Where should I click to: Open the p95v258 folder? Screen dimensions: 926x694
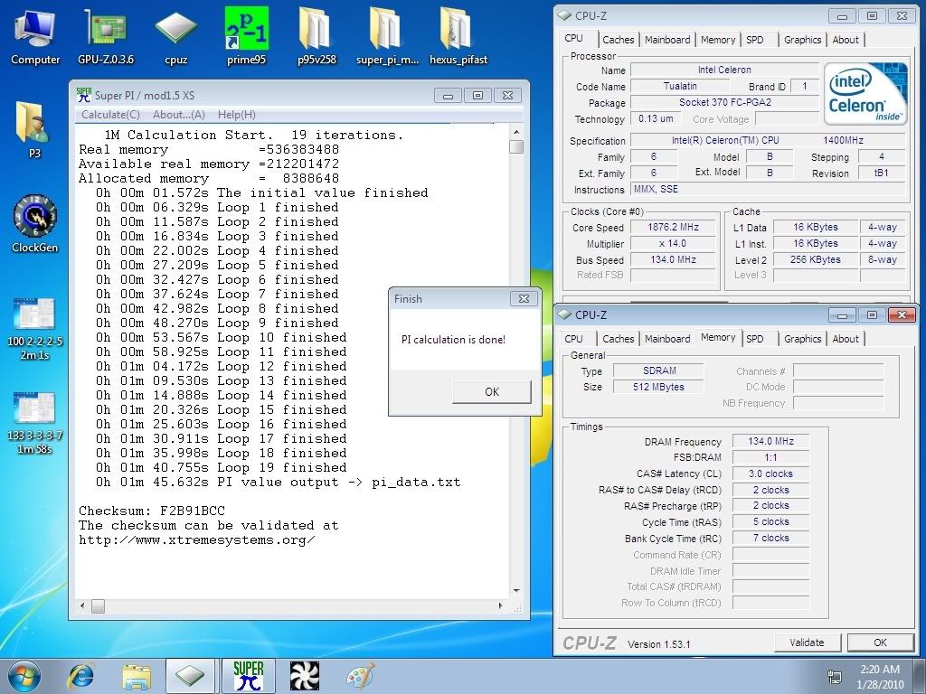(x=317, y=36)
